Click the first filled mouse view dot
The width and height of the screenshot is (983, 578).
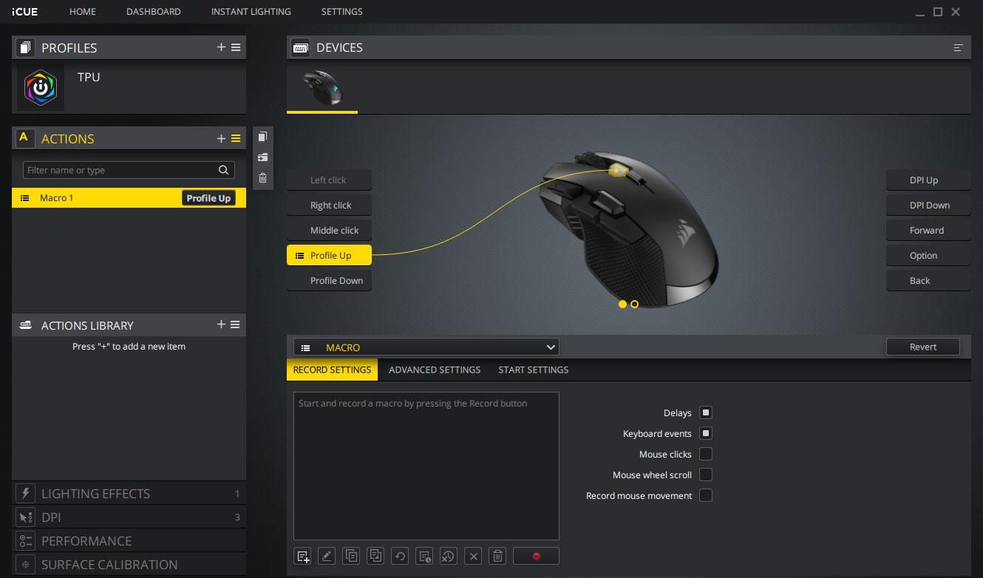point(622,304)
